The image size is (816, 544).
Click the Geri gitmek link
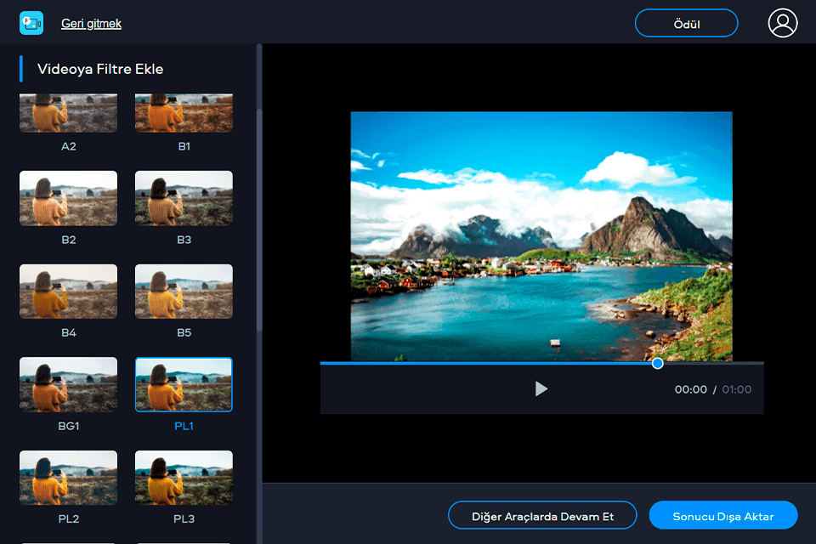91,24
